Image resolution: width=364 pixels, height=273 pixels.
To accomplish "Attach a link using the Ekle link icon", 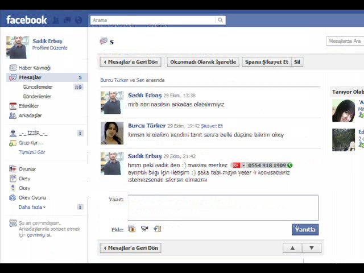I will tap(157, 229).
